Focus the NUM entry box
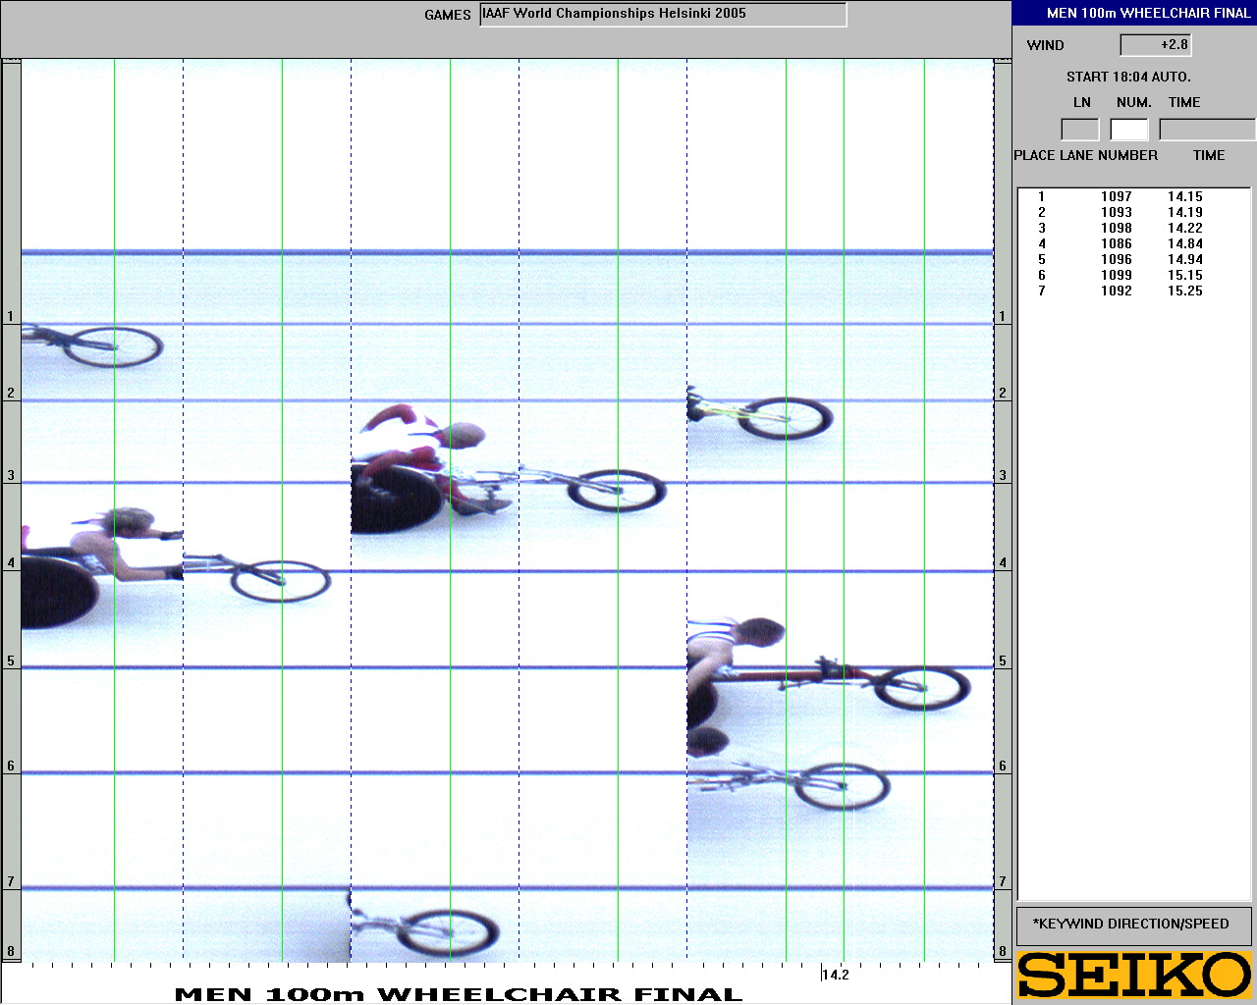Screen dimensions: 1257x1005 (1129, 130)
